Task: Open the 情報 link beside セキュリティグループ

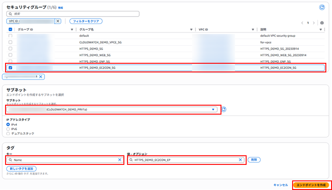Action: point(61,8)
